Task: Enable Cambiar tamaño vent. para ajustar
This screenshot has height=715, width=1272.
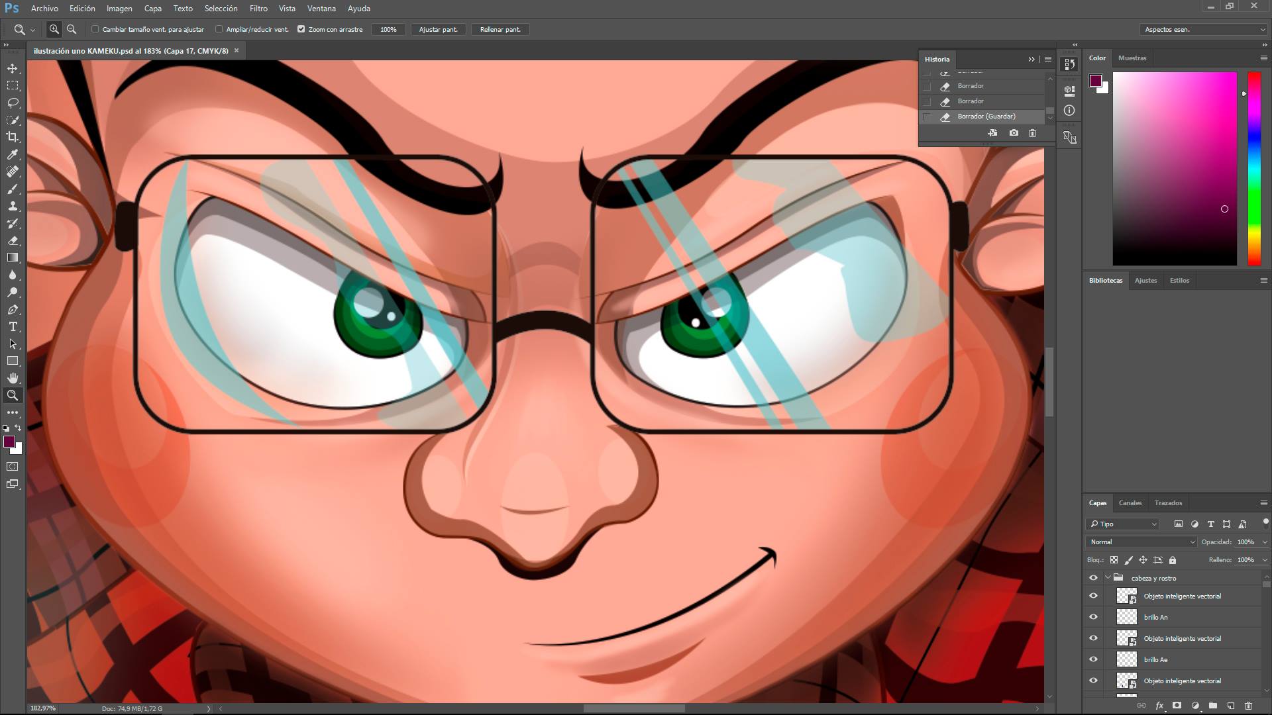Action: coord(95,29)
